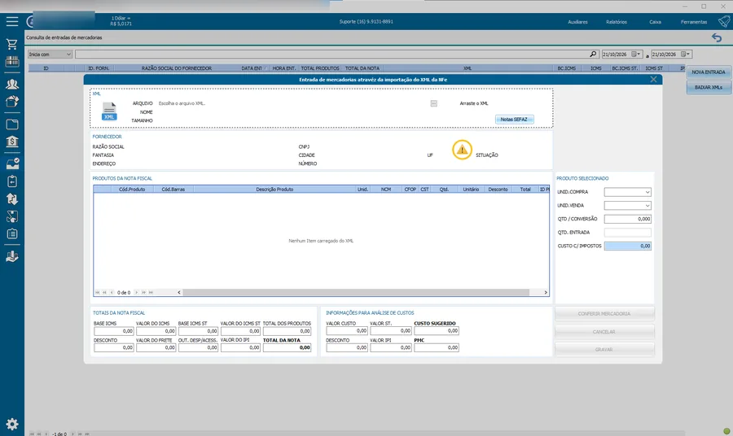
Task: Open the Ferramentas menu
Action: click(x=694, y=22)
